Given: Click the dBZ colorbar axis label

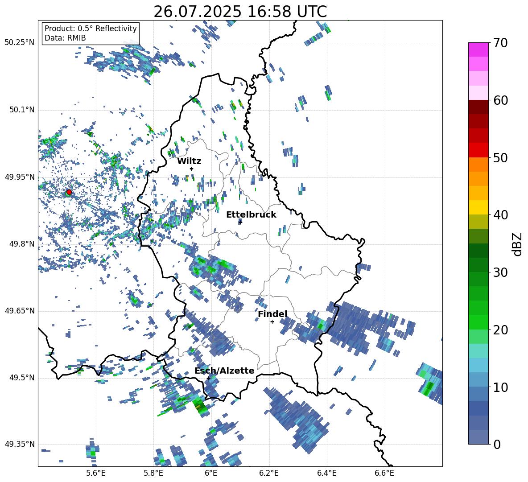Looking at the screenshot, I should coord(518,244).
